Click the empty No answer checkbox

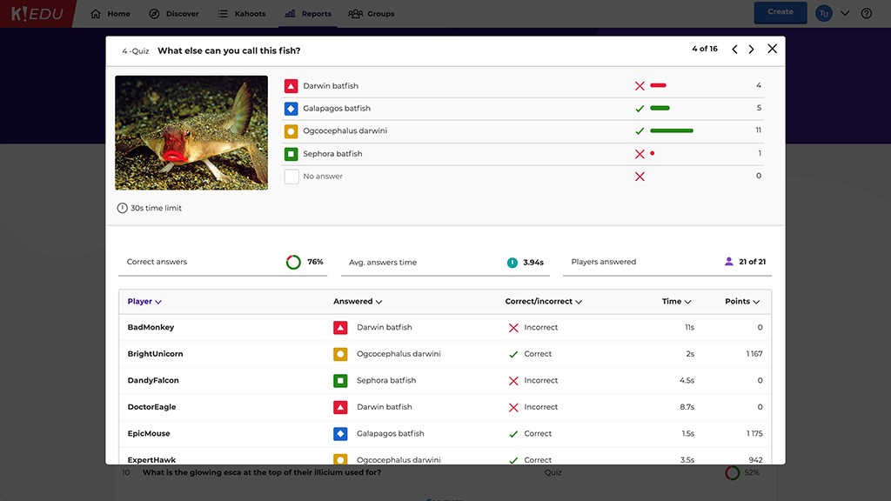tap(291, 177)
